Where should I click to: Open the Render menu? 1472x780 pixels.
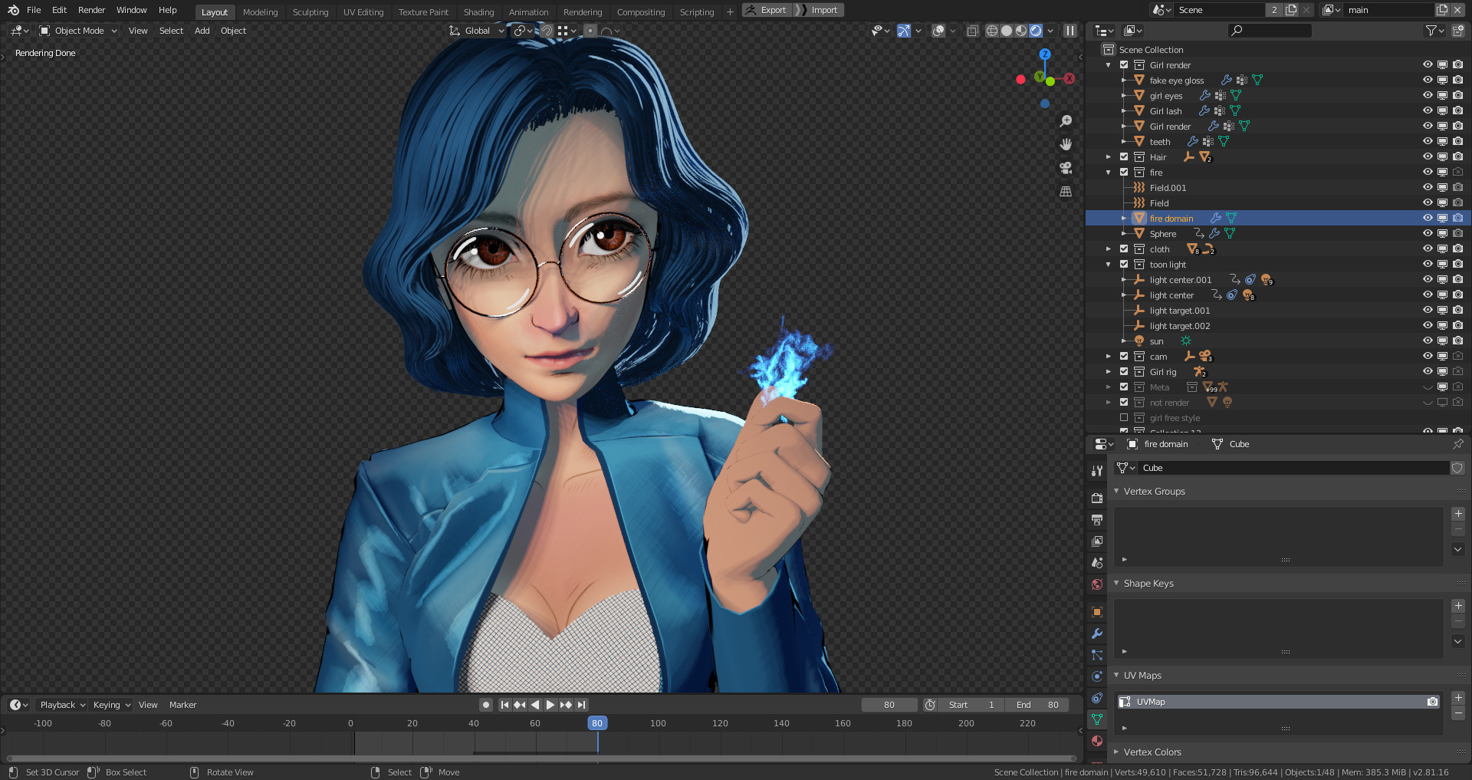(x=91, y=10)
